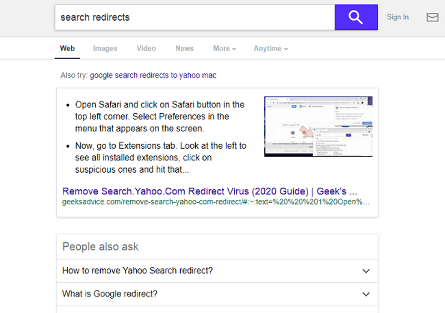Click the purple magnifying glass search button
445x313 pixels.
(356, 17)
